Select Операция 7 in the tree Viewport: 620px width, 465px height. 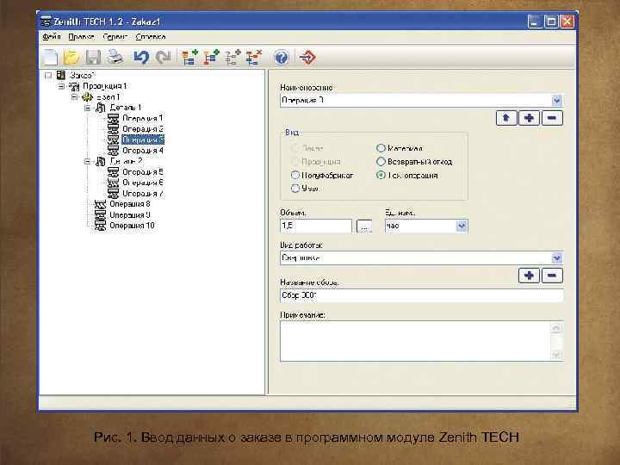[142, 194]
